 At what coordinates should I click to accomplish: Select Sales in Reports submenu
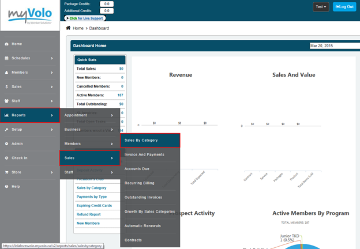90,158
